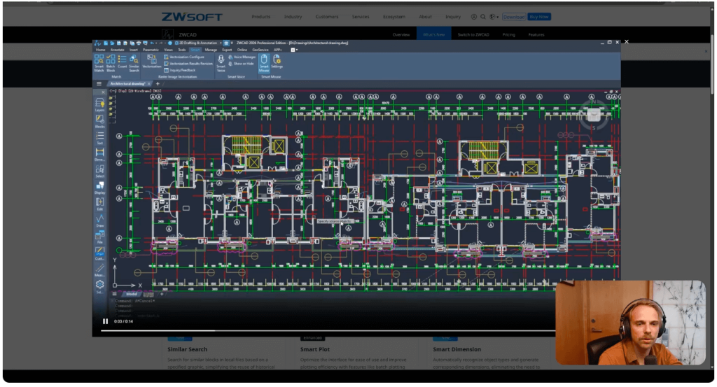717x387 pixels.
Task: Toggle the Smart Mouse button
Action: coord(264,63)
